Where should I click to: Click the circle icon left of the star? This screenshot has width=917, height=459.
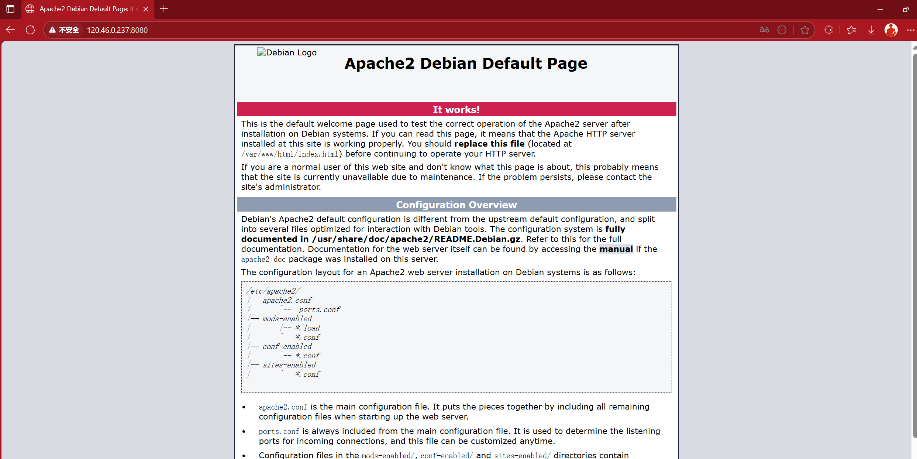782,30
